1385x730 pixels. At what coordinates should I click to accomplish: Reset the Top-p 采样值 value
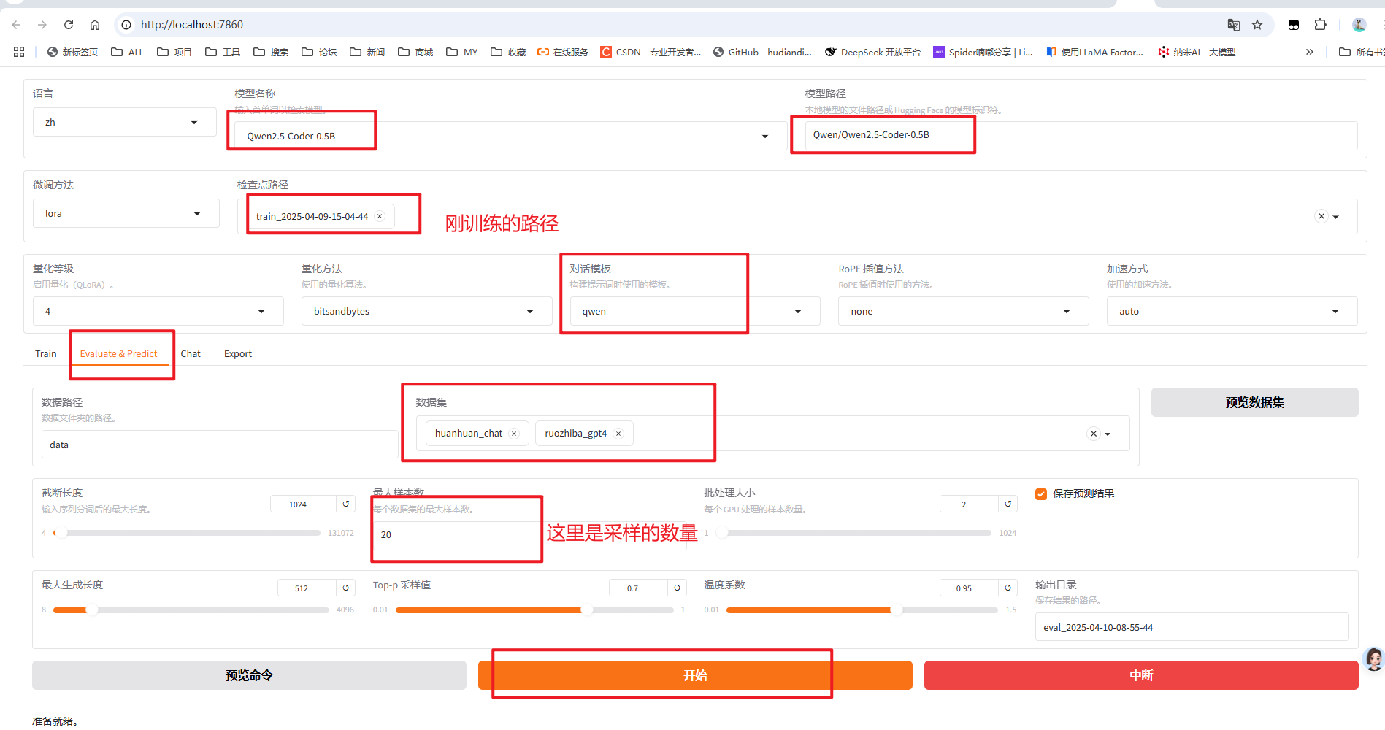point(678,588)
